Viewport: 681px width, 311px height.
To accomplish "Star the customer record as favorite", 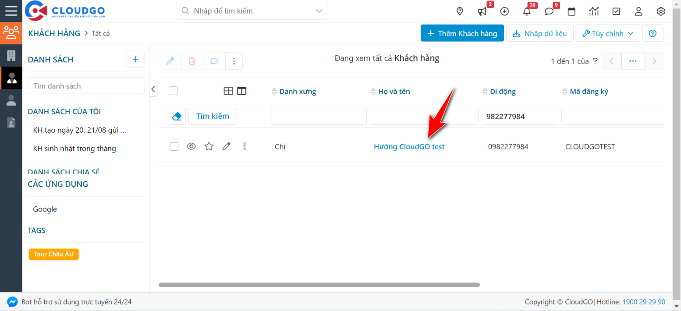I will (x=209, y=146).
